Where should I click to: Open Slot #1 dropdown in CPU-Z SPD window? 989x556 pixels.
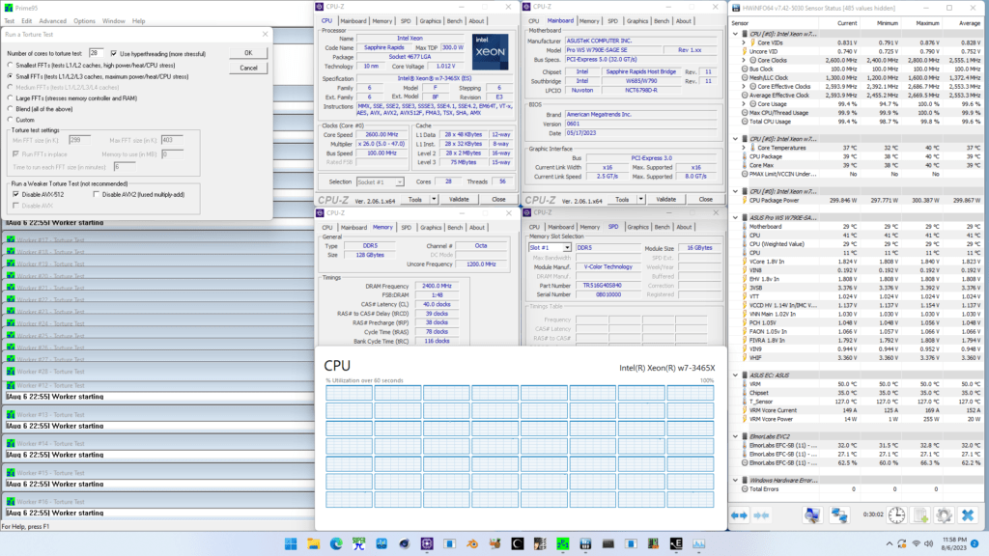pyautogui.click(x=567, y=248)
